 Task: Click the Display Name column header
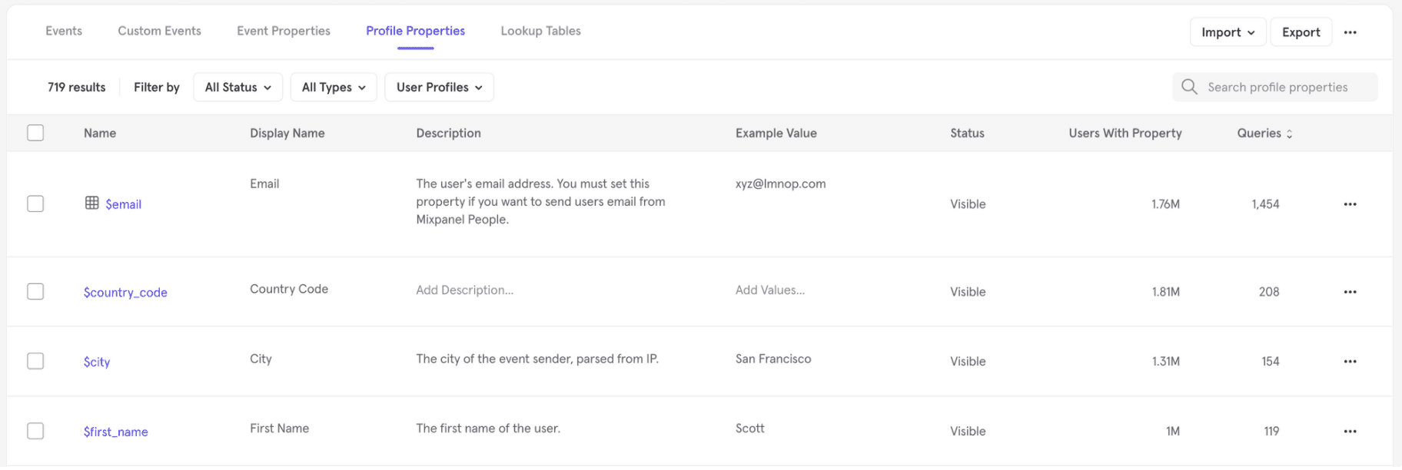click(287, 133)
